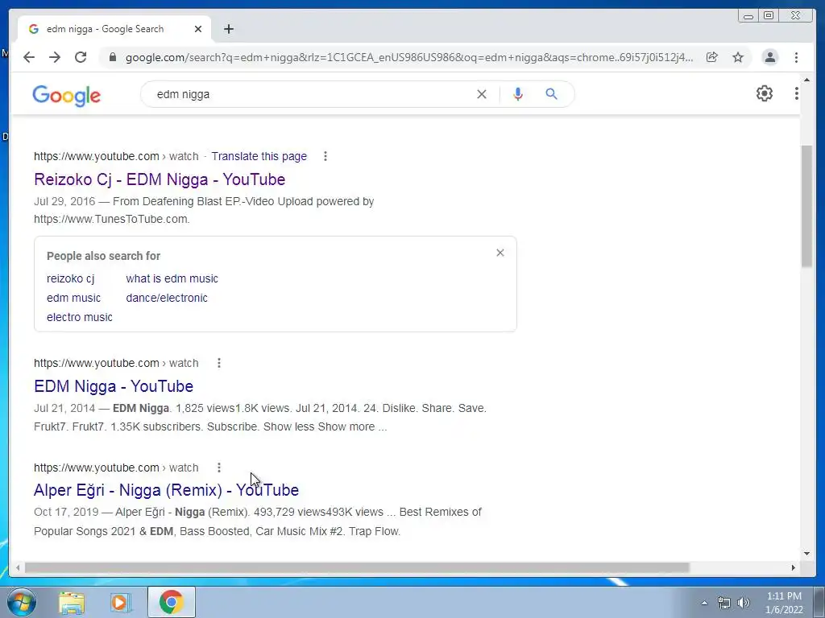
Task: Open the Windows Start menu
Action: click(21, 602)
